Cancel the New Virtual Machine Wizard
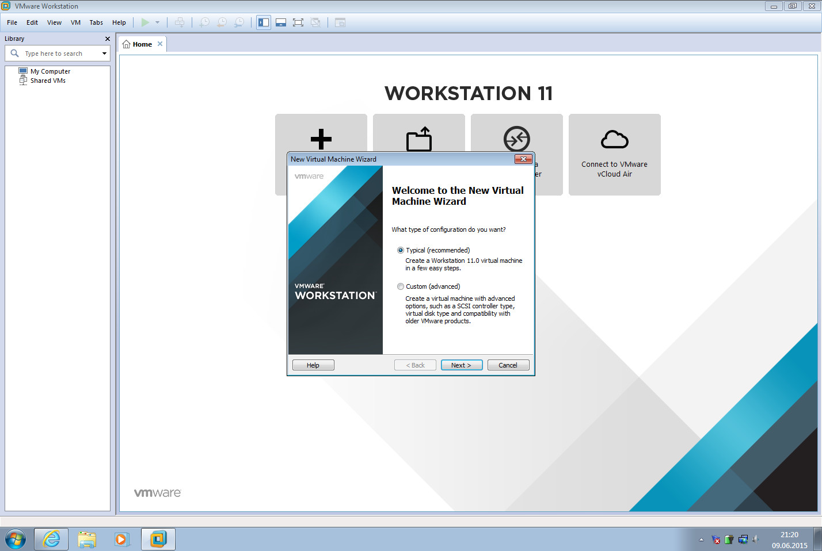Image resolution: width=822 pixels, height=551 pixels. 508,365
